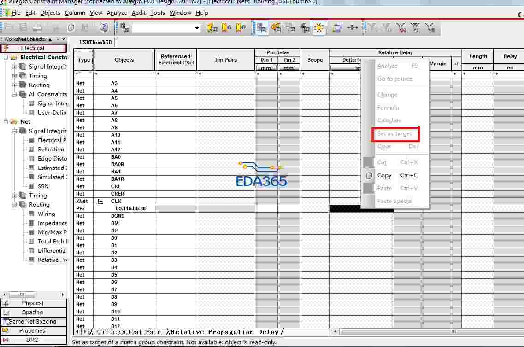Select the Relative Propagation worksheet tree item
The image size is (524, 347).
[52, 260]
